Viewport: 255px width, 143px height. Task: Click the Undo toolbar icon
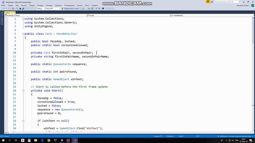[27, 9]
